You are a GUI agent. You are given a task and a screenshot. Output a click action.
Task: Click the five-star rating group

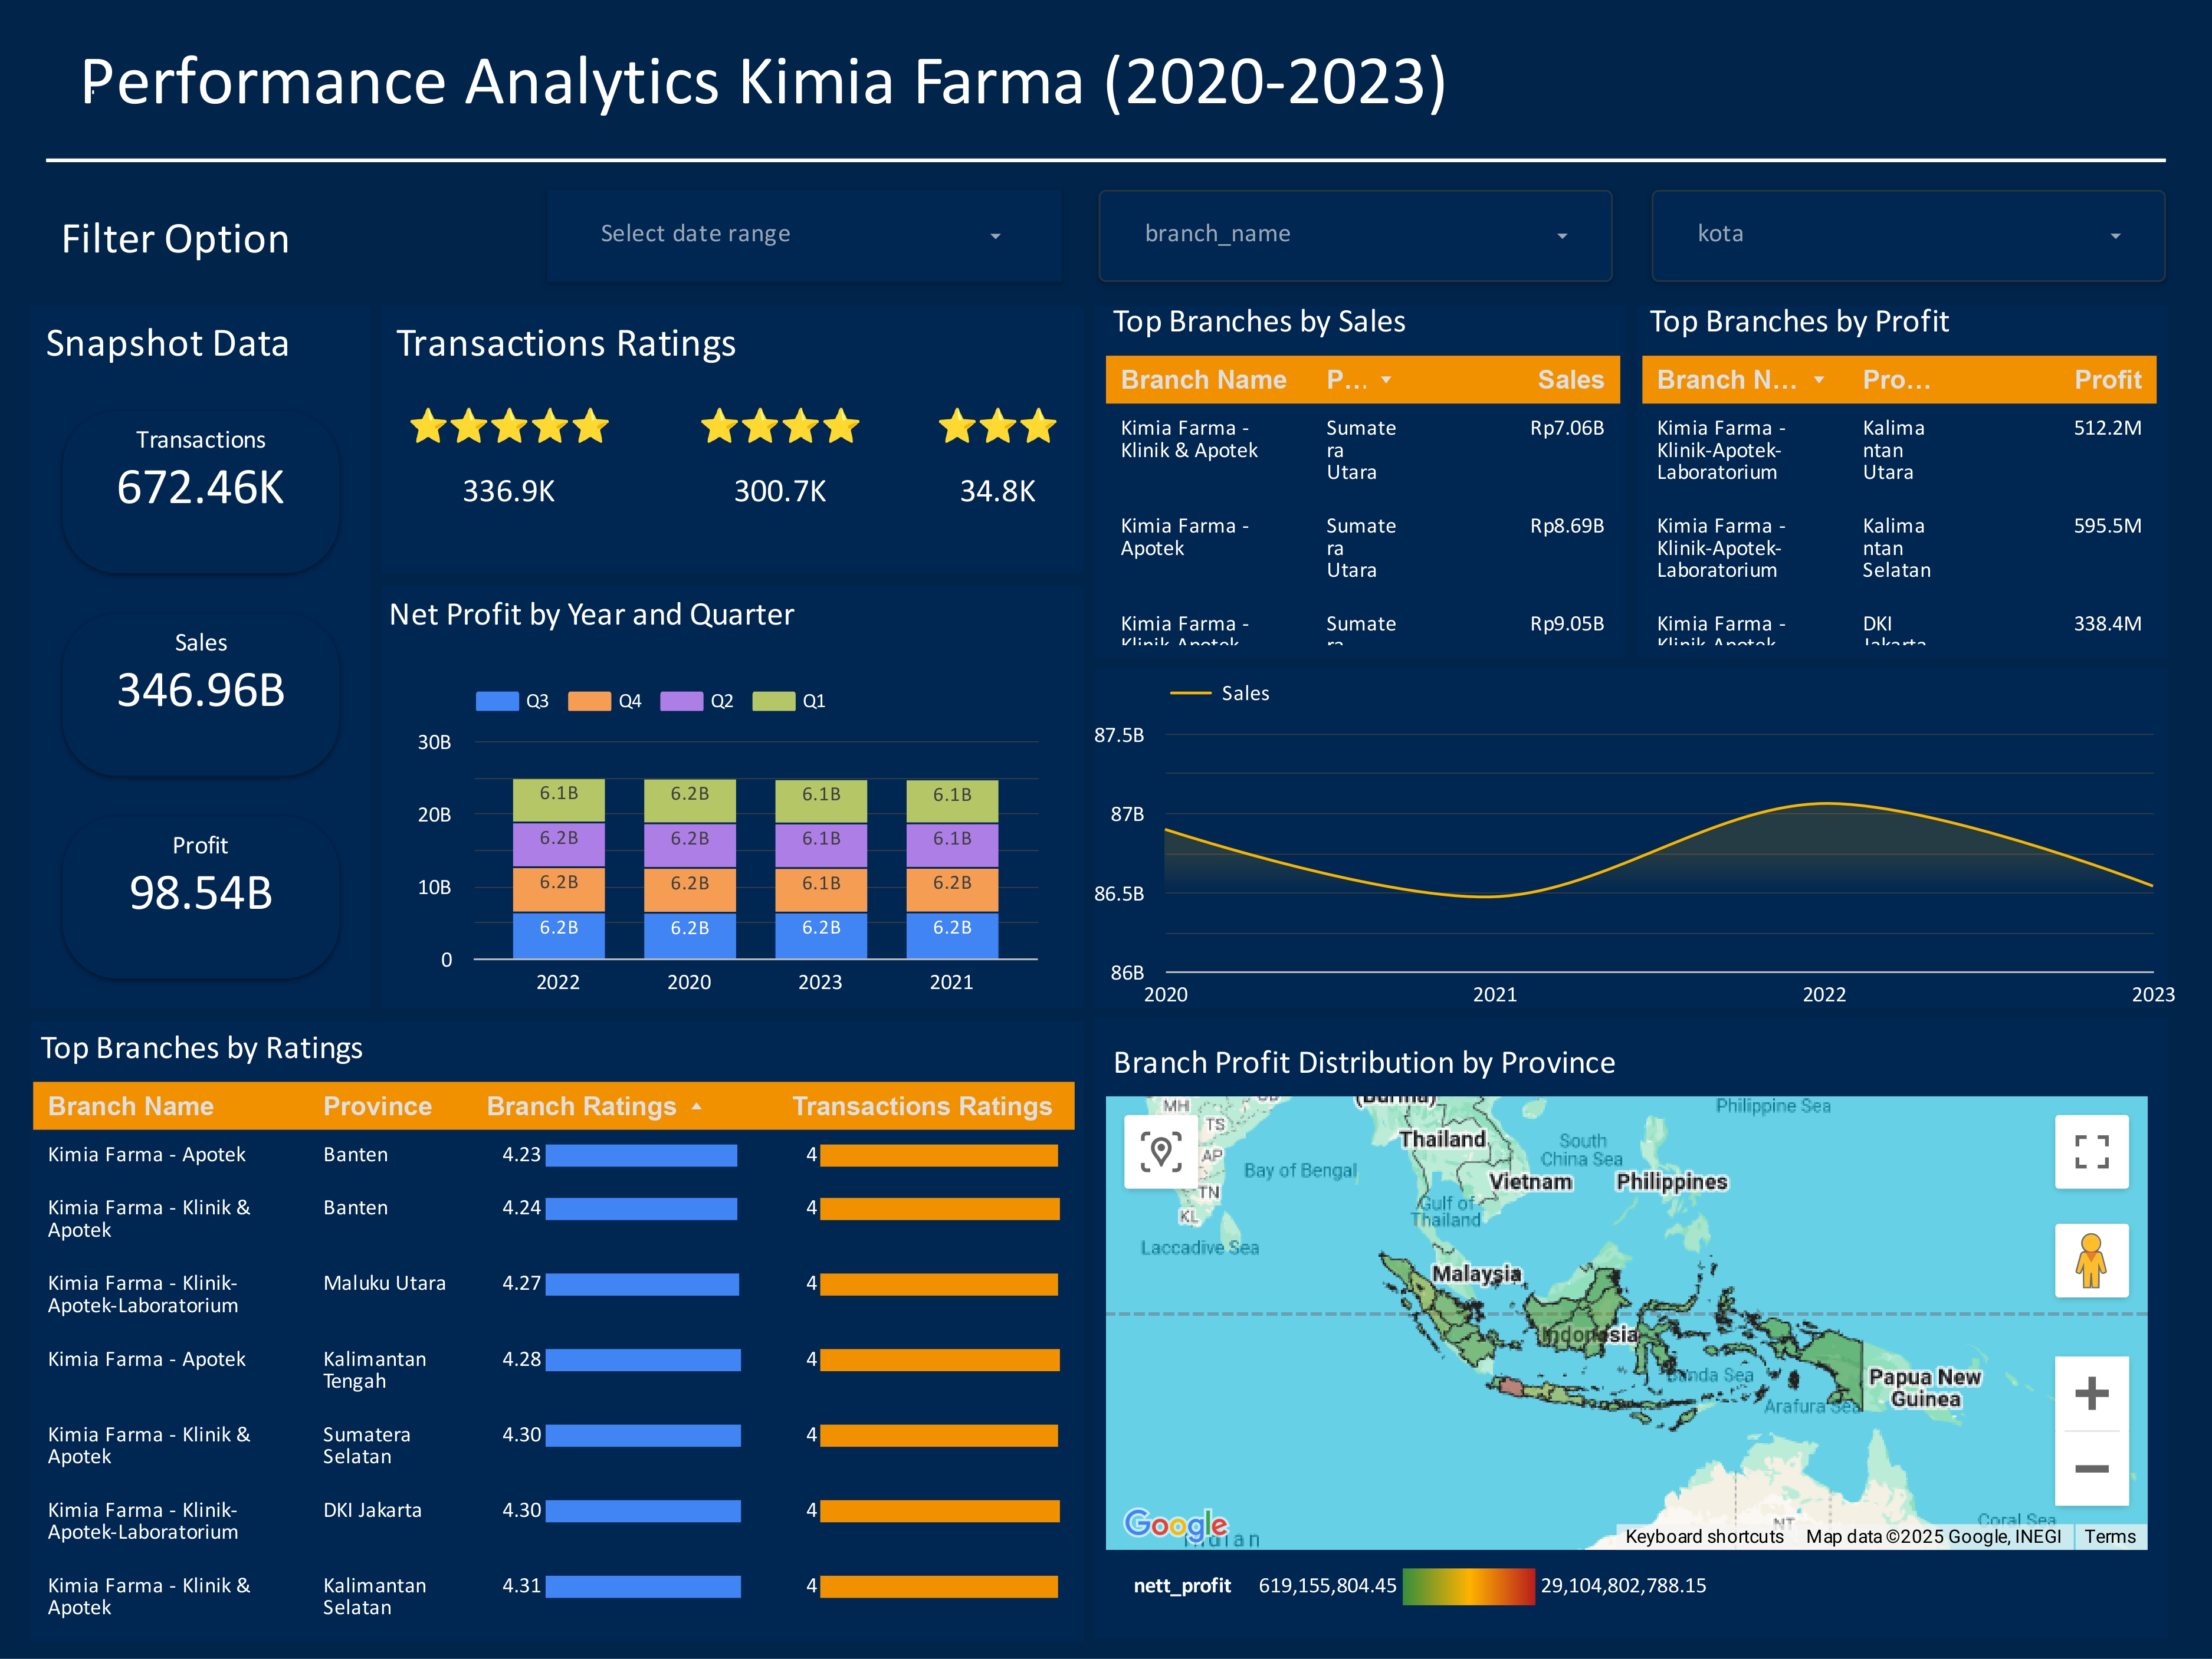(509, 427)
